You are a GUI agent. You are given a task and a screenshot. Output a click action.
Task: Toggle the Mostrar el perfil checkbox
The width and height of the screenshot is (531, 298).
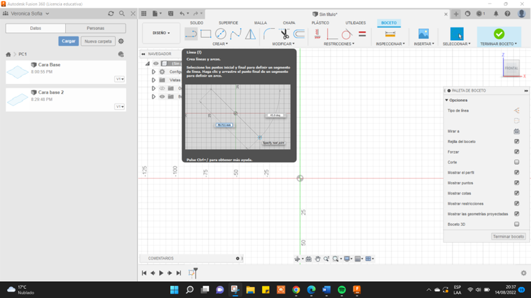[x=517, y=172]
